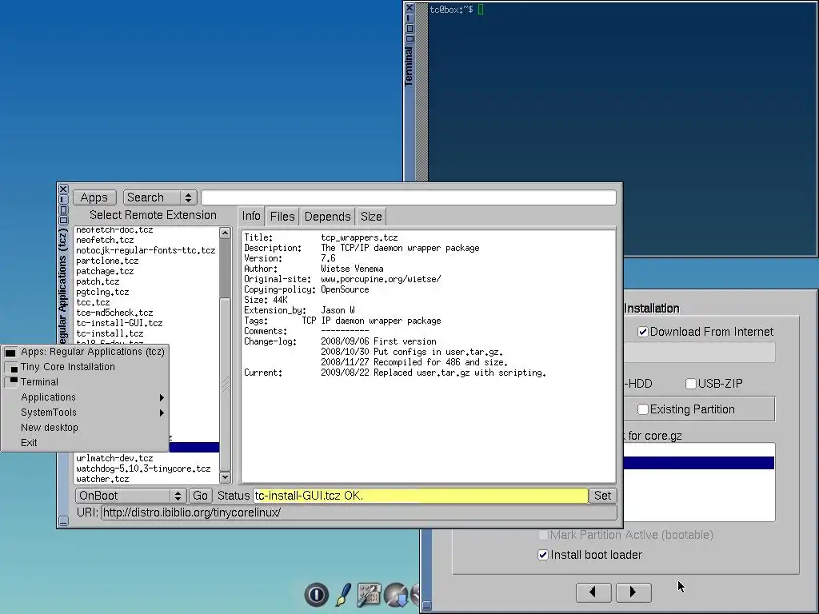Viewport: 819px width, 614px height.
Task: Open the OnBoot install-mode dropdown
Action: point(130,496)
